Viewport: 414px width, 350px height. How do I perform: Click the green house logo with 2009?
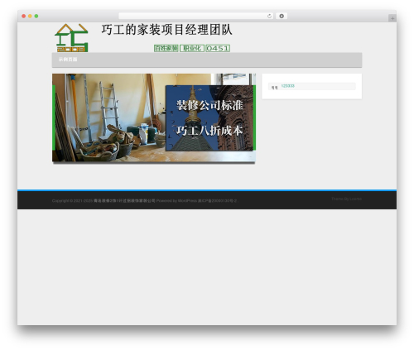pyautogui.click(x=71, y=37)
